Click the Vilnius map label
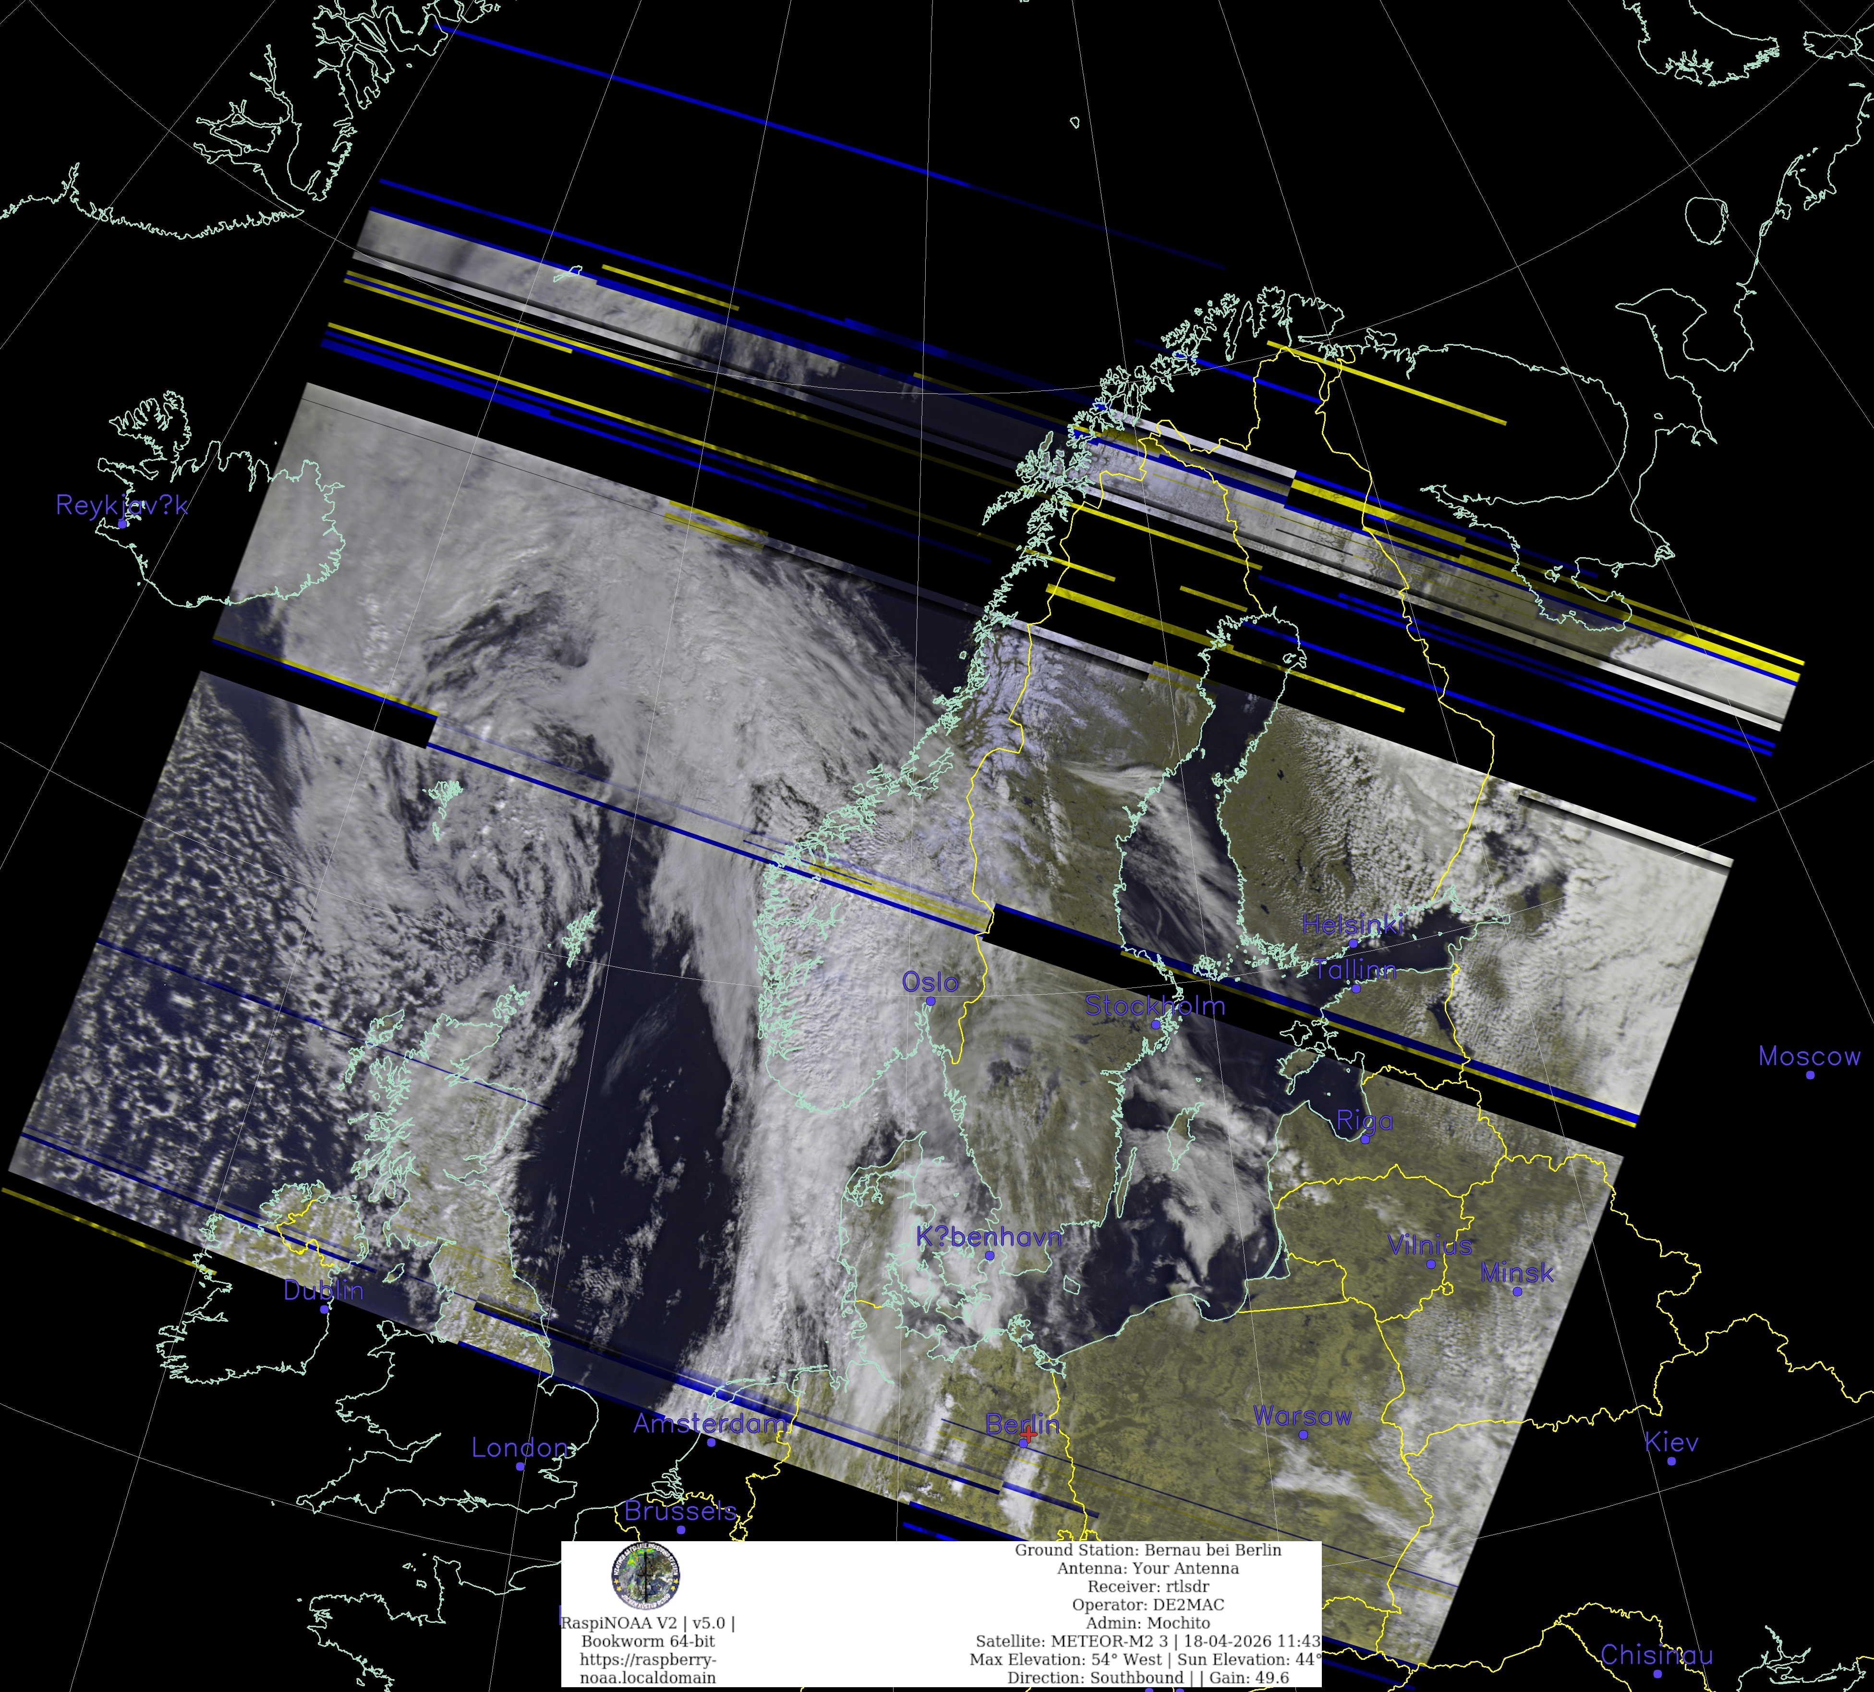1874x1692 pixels. [1430, 1245]
